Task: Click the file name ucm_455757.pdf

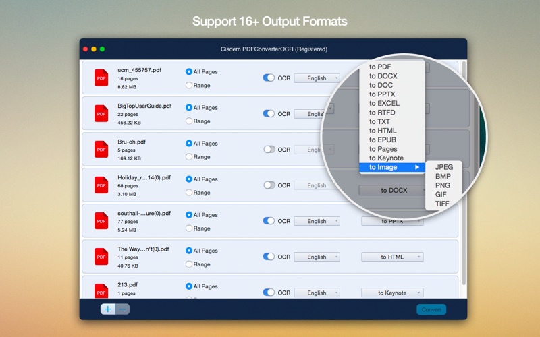Action: (x=140, y=70)
